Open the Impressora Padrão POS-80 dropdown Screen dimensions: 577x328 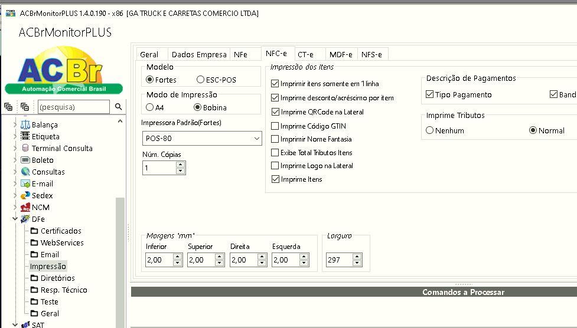point(256,139)
